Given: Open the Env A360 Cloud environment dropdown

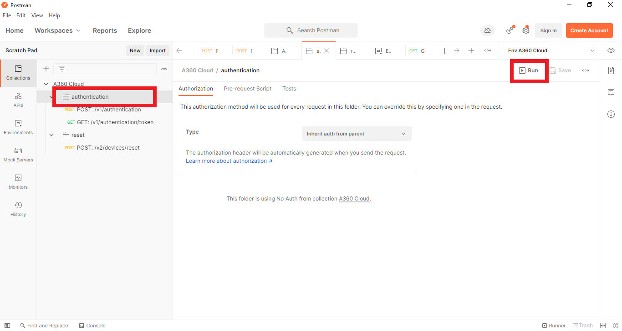Looking at the screenshot, I should click(551, 50).
